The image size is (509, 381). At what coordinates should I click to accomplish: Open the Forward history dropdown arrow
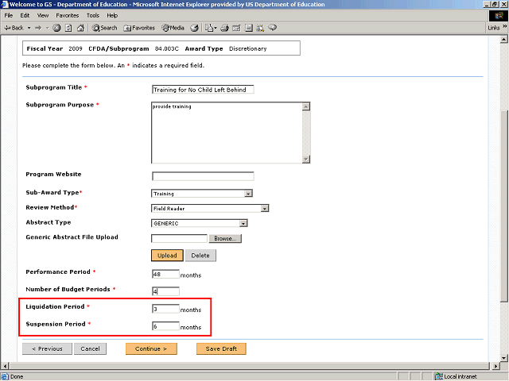47,28
